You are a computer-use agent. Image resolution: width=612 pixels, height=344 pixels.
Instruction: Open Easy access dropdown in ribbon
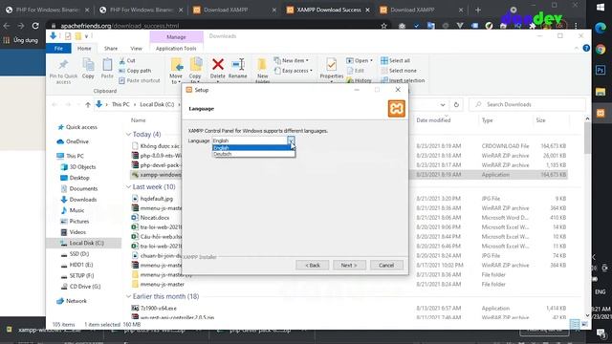pos(294,71)
